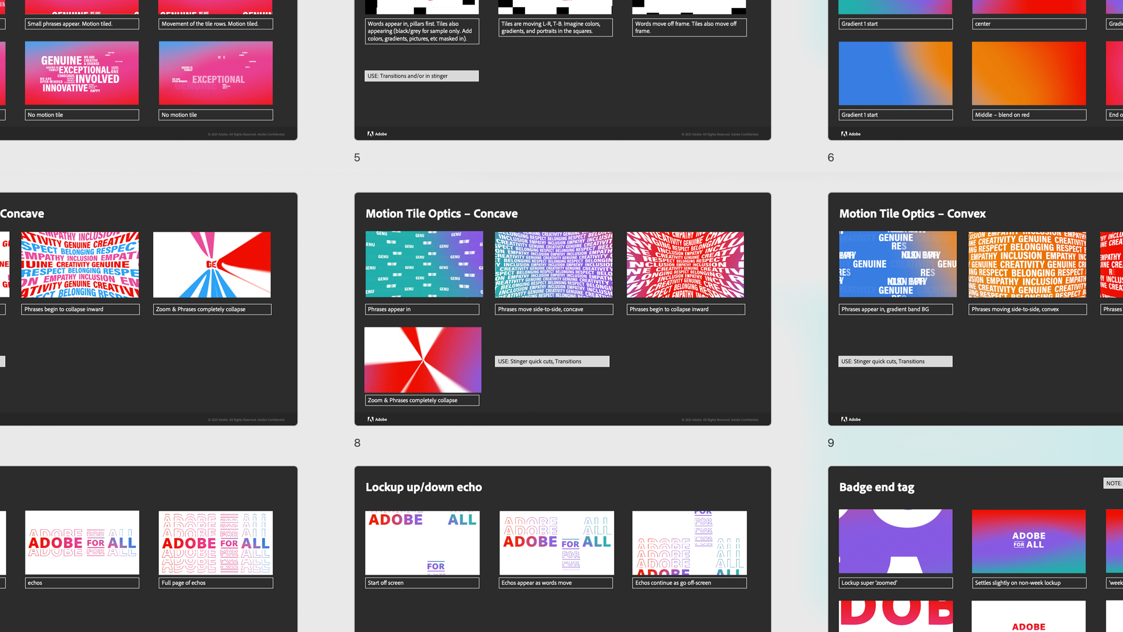The width and height of the screenshot is (1123, 632).
Task: Click the 'Words move off frame' description box
Action: coord(689,28)
